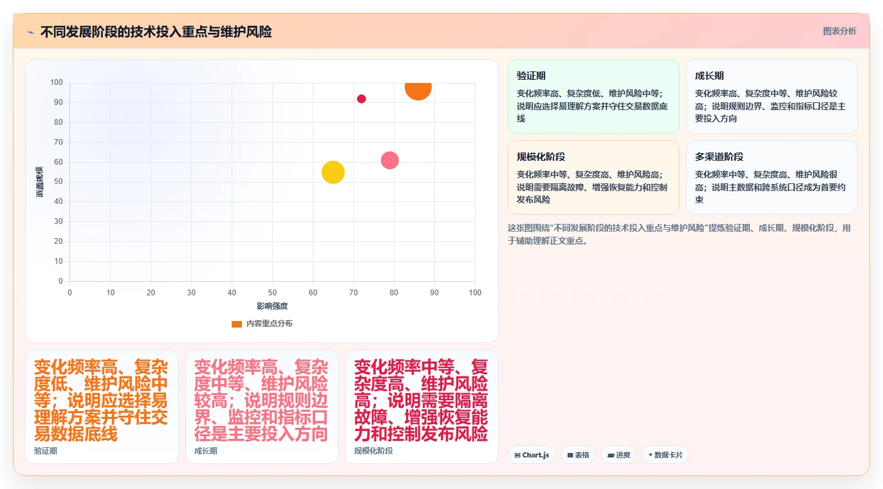Select the small crimson bubble in chart
Image resolution: width=883 pixels, height=489 pixels.
pos(362,99)
